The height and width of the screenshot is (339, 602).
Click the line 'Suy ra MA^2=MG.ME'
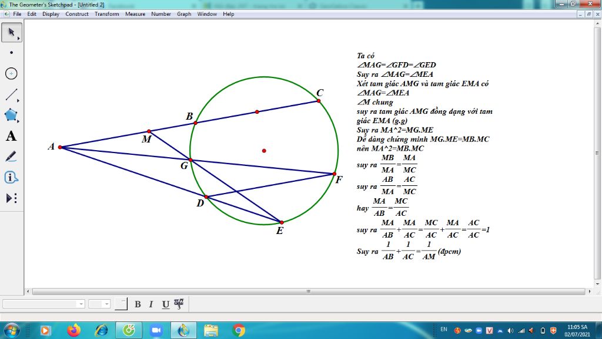(x=394, y=130)
